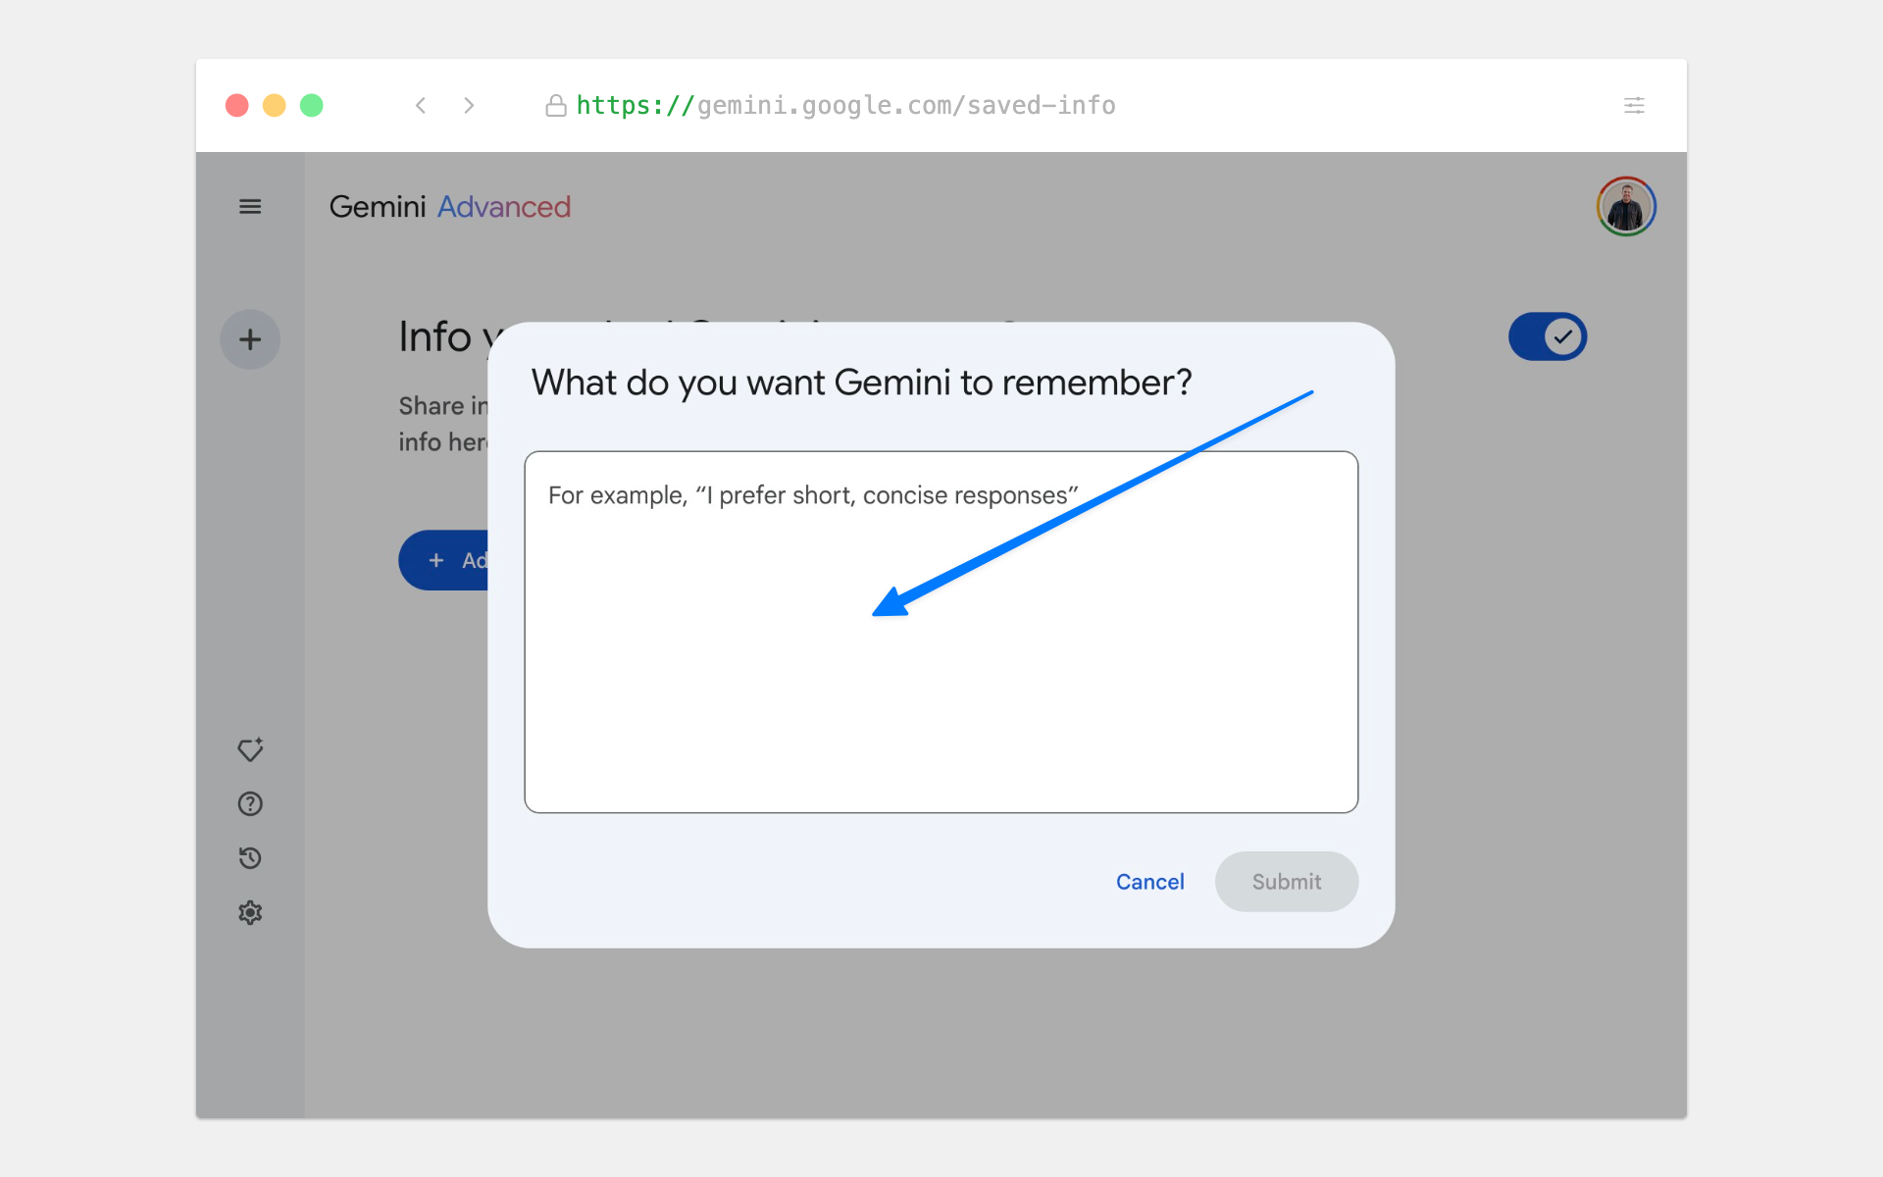Click the browser settings sliders icon
The height and width of the screenshot is (1177, 1883).
1634,106
